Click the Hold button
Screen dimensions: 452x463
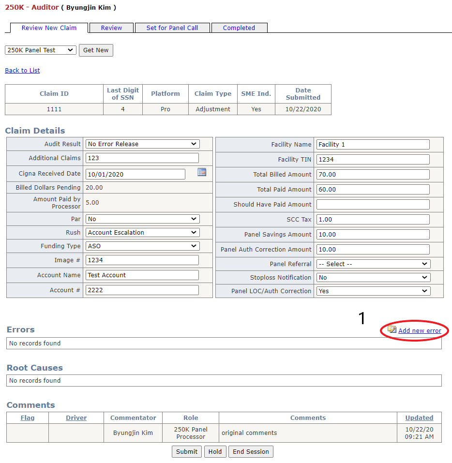tap(215, 452)
